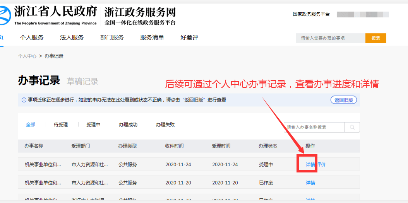Filter records by 待受理

click(61, 125)
